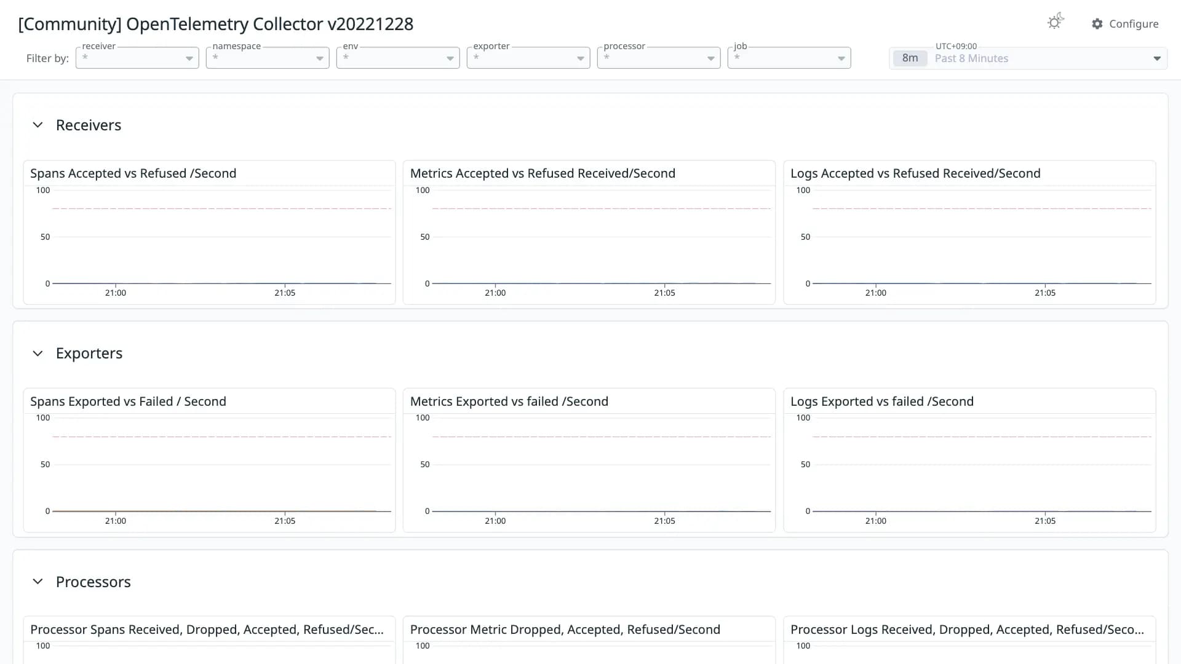Collapse the Receivers section
The height and width of the screenshot is (664, 1181).
[38, 125]
